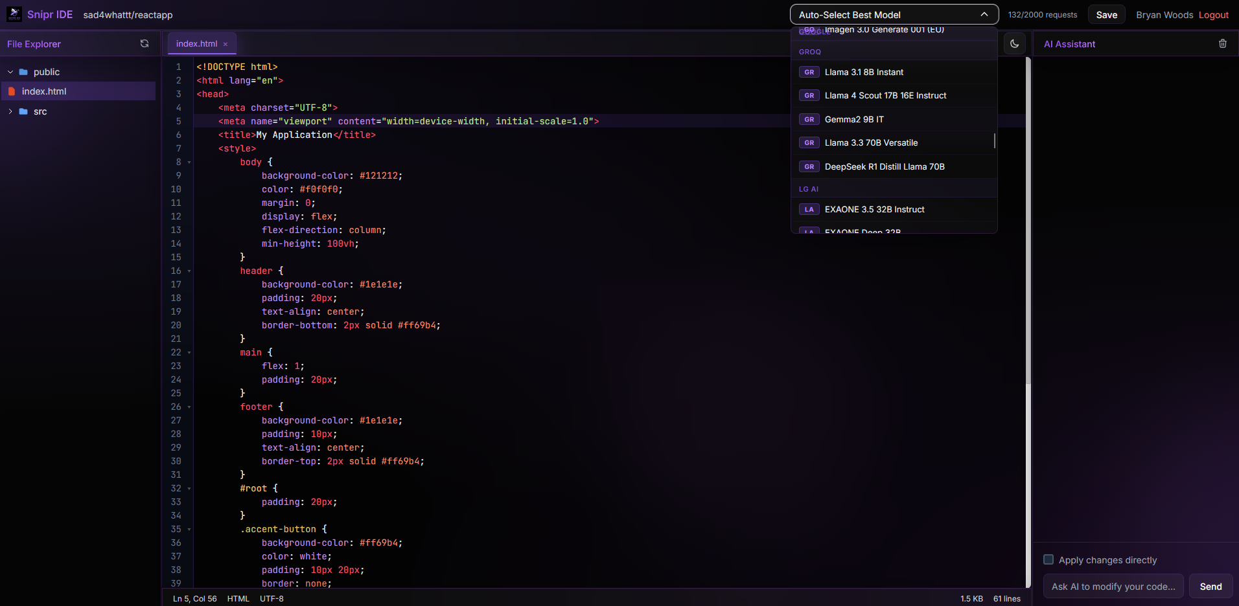The width and height of the screenshot is (1239, 606).
Task: Clear AI Assistant chat with trash icon
Action: [1223, 43]
